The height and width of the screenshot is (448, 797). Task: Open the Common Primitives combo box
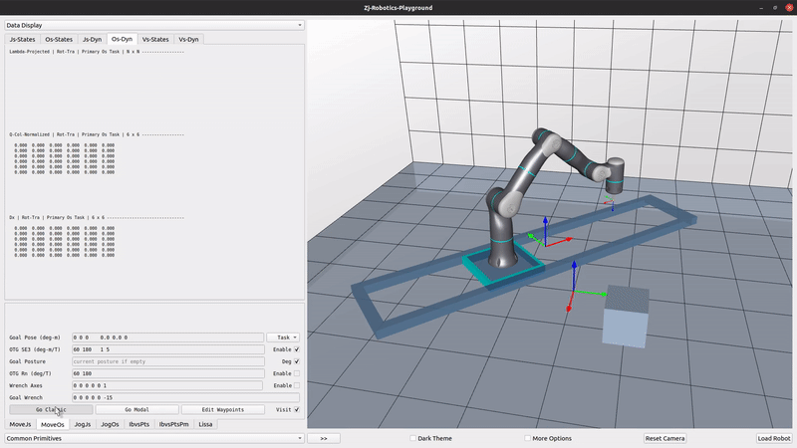(153, 438)
